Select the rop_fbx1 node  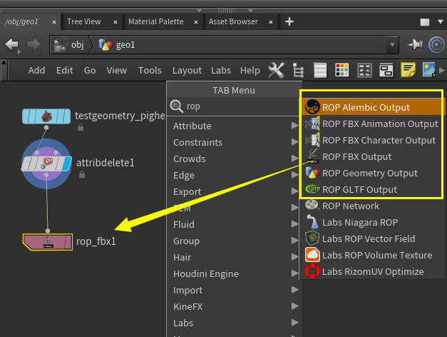point(48,242)
